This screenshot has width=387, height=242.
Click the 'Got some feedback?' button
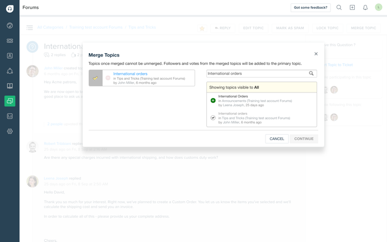310,8
